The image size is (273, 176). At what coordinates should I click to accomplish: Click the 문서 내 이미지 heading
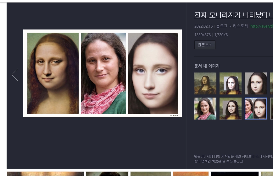[x=207, y=66]
